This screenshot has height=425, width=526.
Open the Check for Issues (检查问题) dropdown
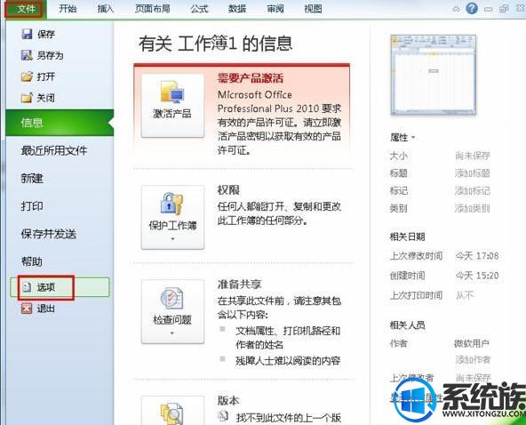point(172,311)
